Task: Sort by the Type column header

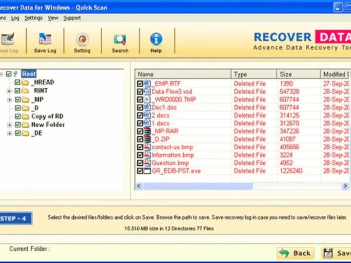Action: 254,74
